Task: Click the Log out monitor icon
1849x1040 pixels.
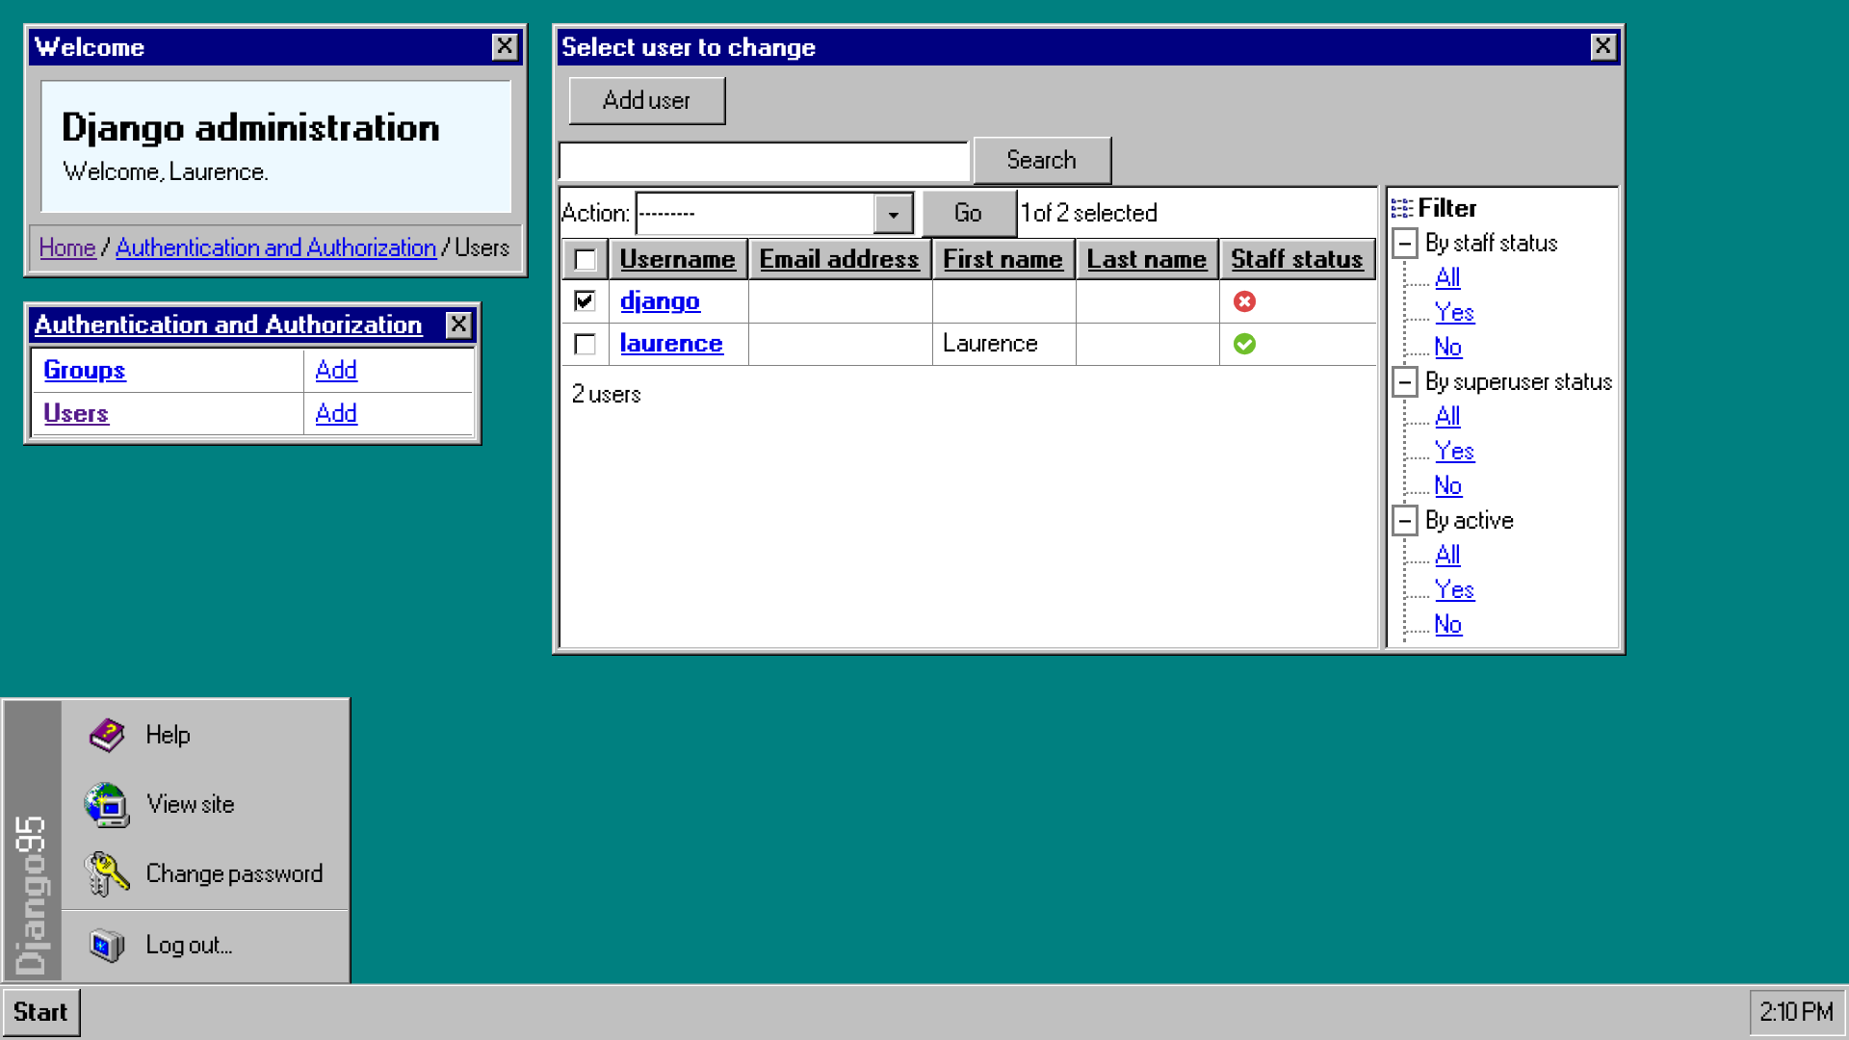Action: (107, 945)
